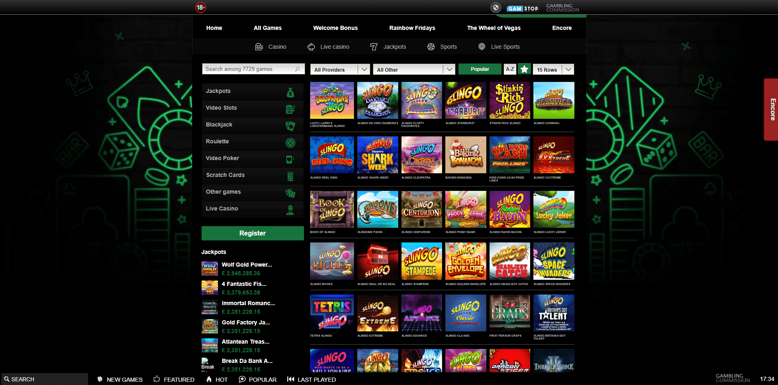Image resolution: width=778 pixels, height=385 pixels.
Task: Open the red Encore side tab
Action: click(x=771, y=109)
